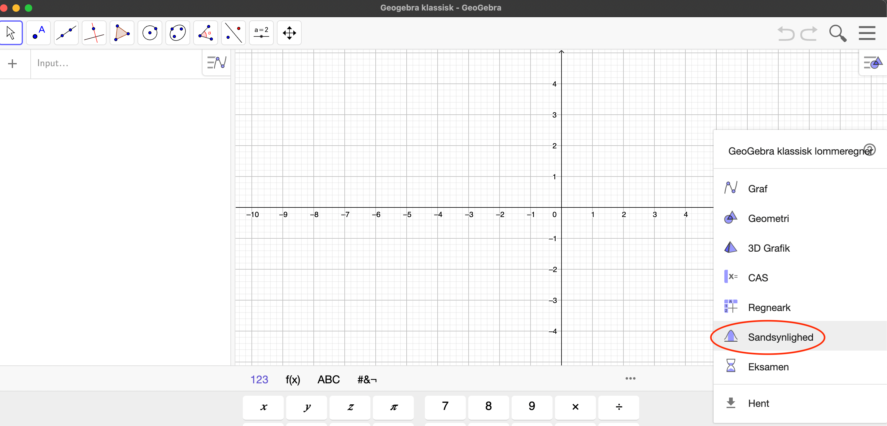Open the hamburger main menu
Image resolution: width=887 pixels, height=426 pixels.
[867, 33]
